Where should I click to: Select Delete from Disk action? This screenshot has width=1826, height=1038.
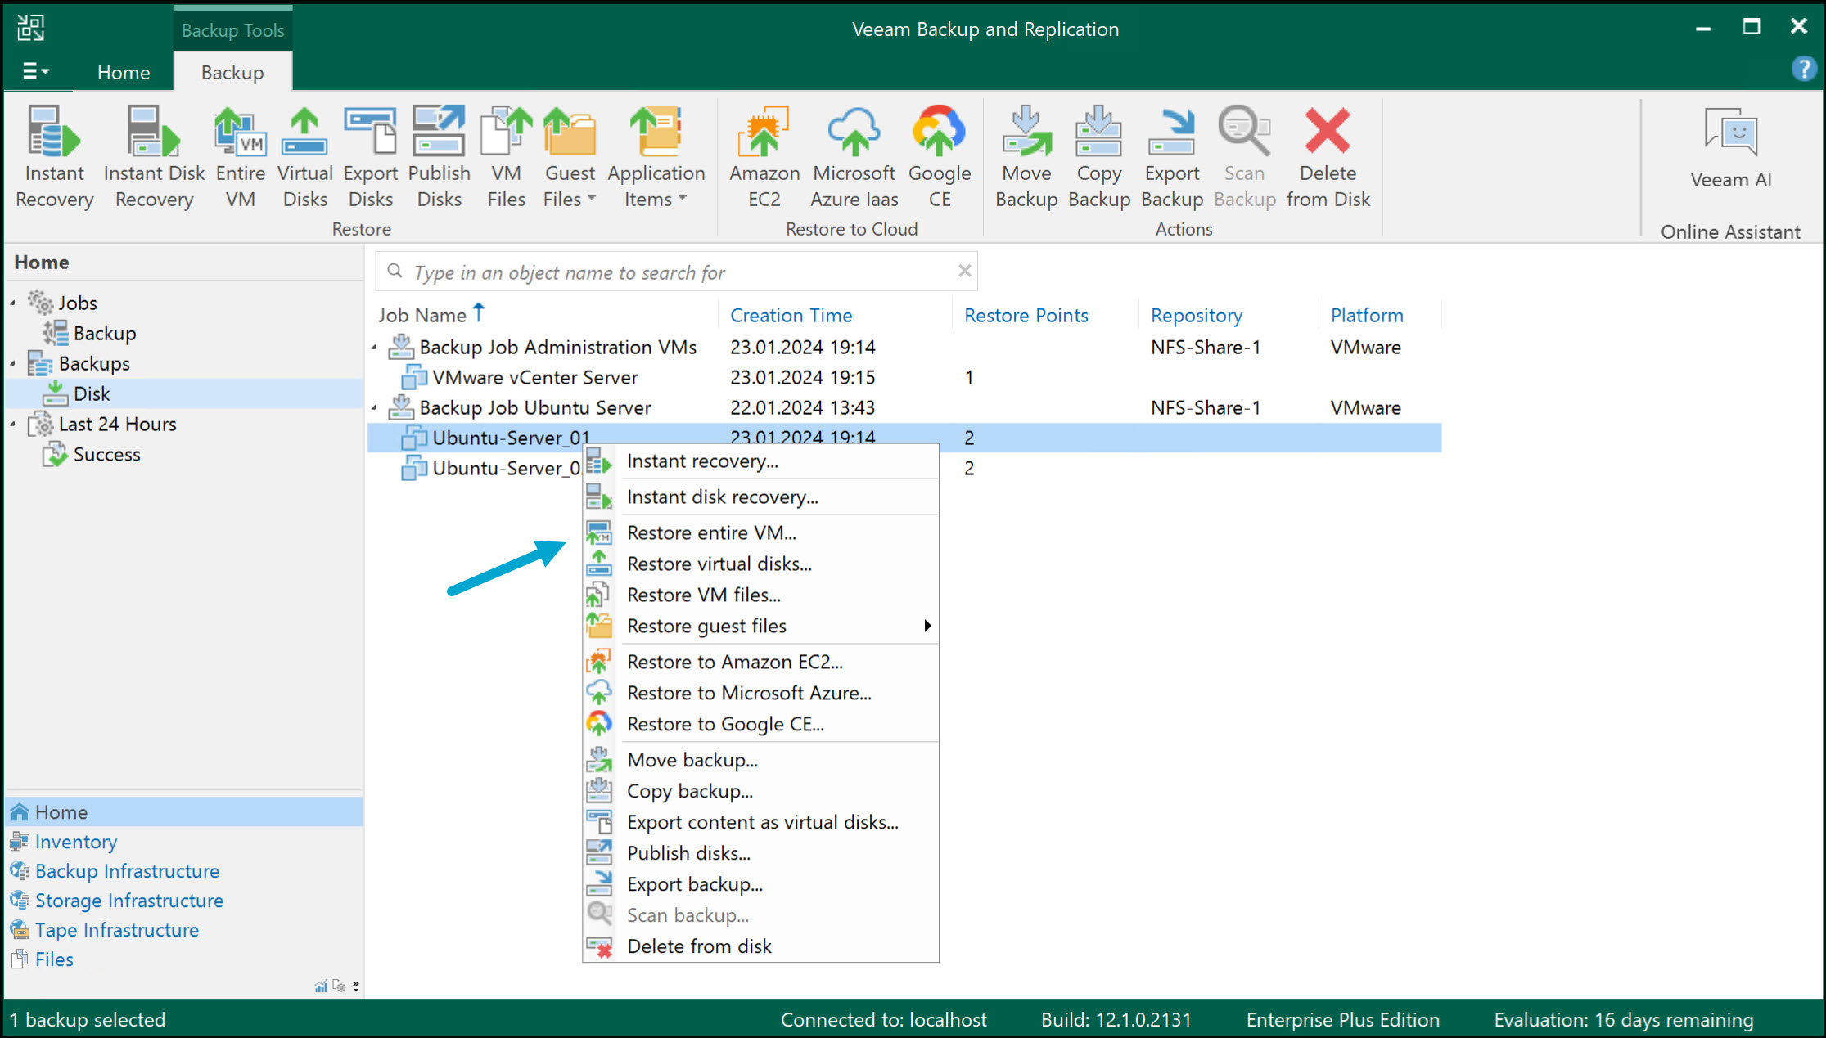(1326, 155)
